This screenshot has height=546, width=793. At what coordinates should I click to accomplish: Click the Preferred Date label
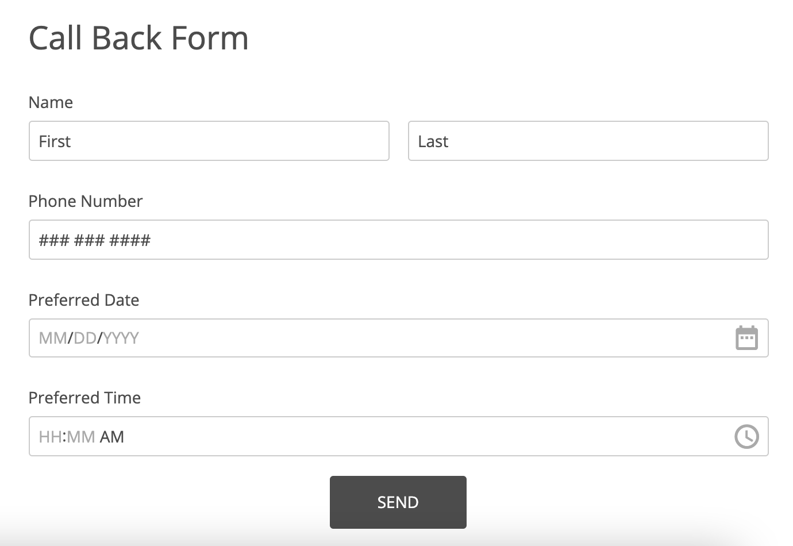84,300
